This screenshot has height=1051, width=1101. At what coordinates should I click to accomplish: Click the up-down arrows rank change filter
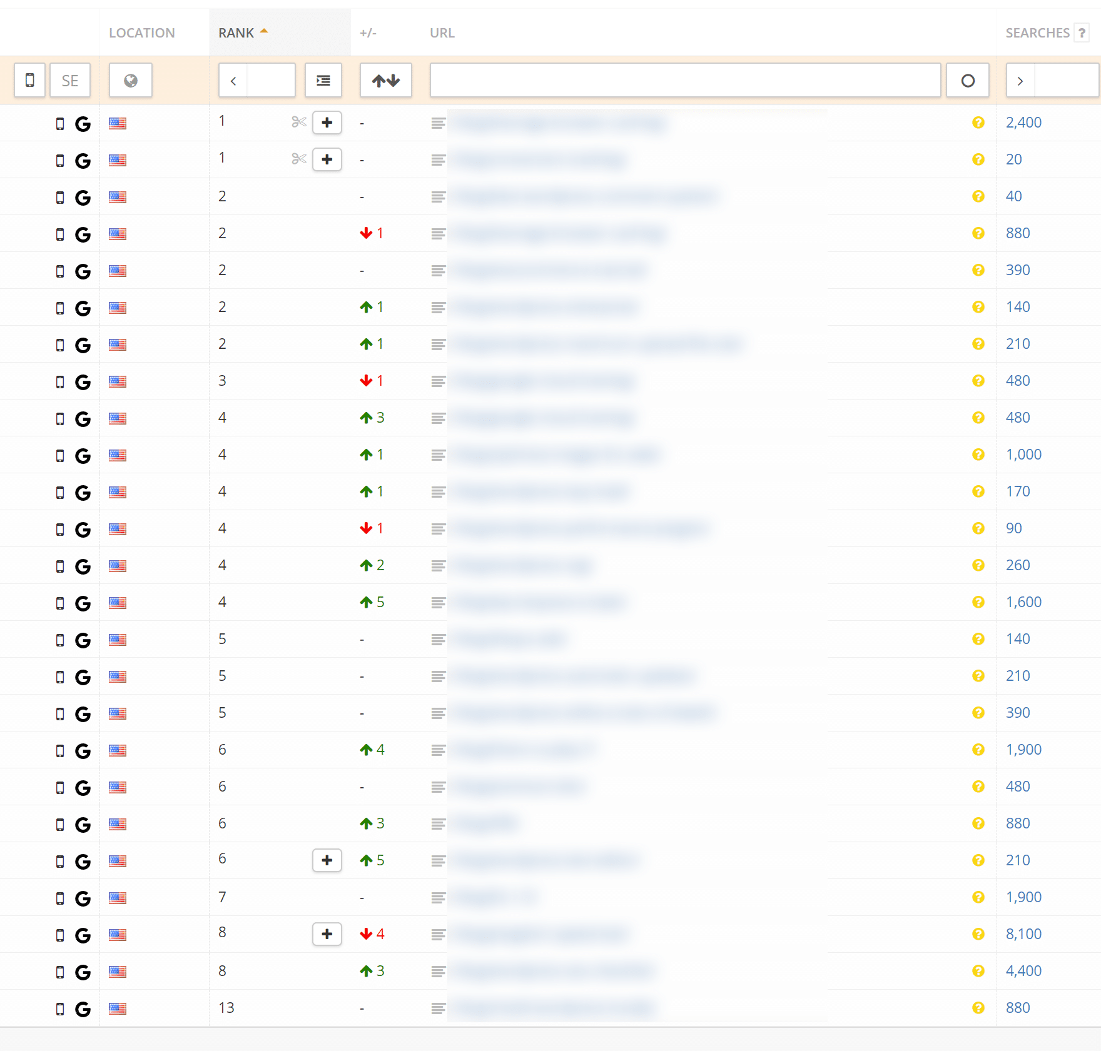pos(385,80)
